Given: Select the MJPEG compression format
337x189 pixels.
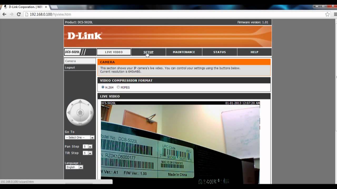Looking at the screenshot, I should click(x=118, y=87).
